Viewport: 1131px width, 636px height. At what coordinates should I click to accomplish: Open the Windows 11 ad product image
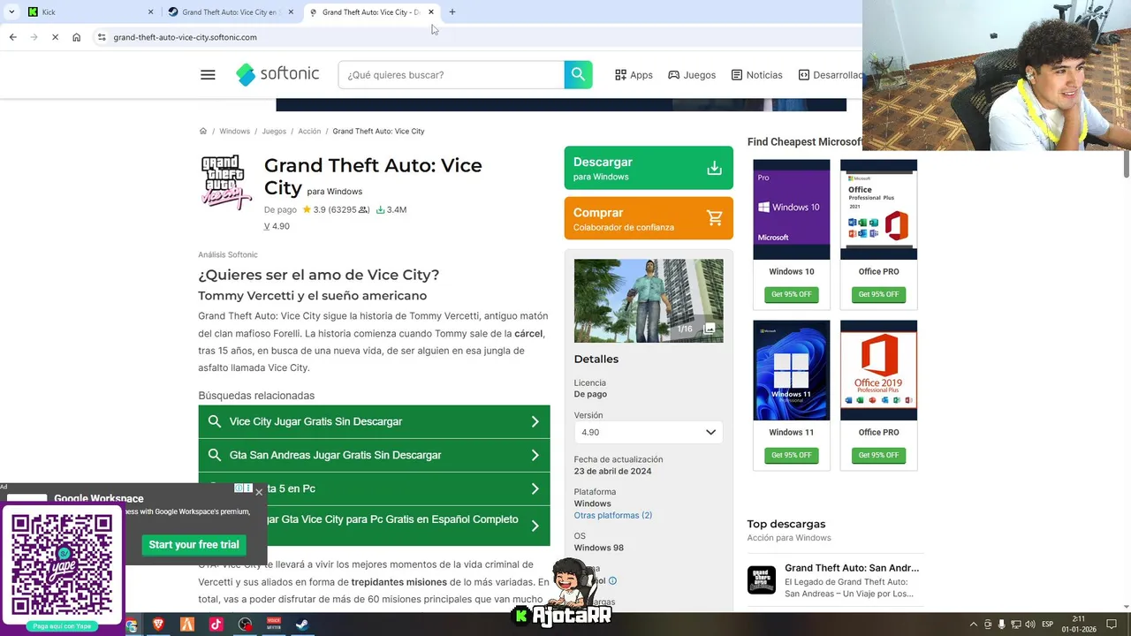[792, 370]
